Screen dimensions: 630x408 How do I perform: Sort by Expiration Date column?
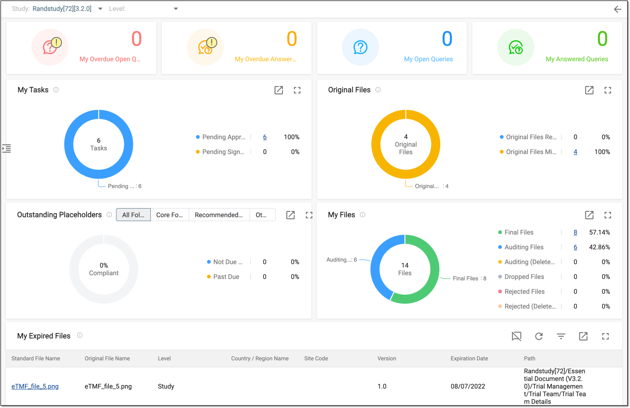tap(469, 359)
